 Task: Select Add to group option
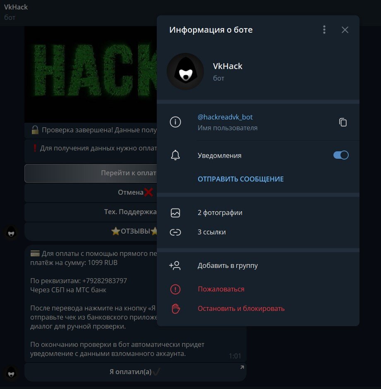[x=258, y=266]
